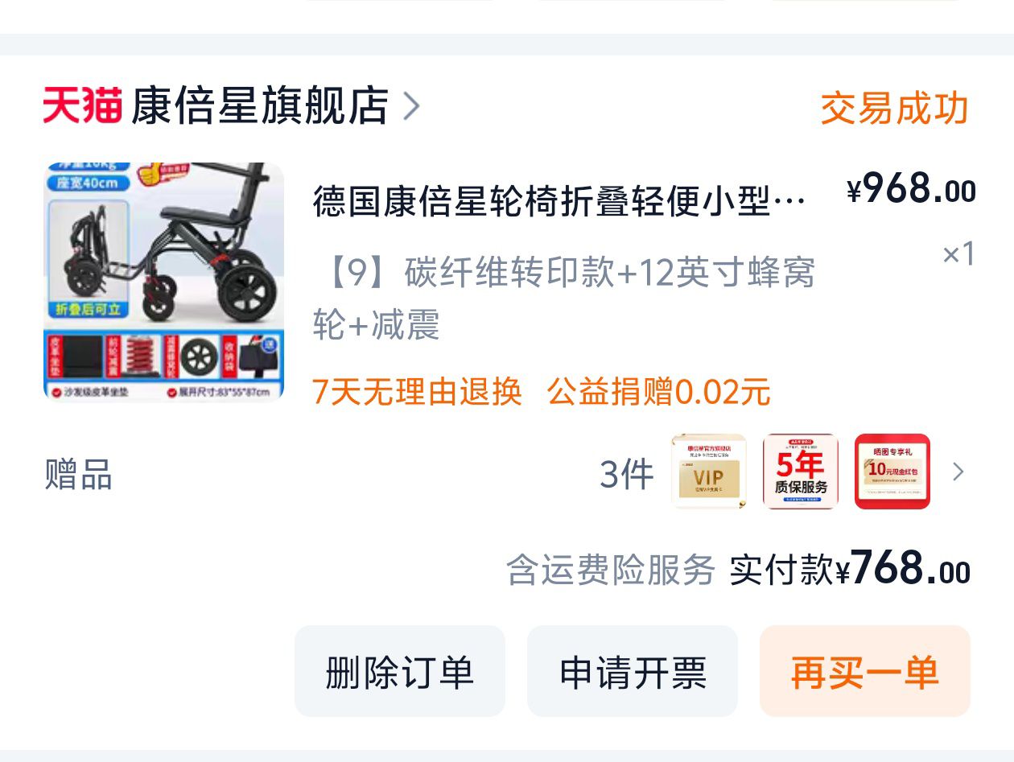This screenshot has width=1014, height=762.
Task: Open the 10元现金红包 gift icon
Action: pyautogui.click(x=892, y=472)
